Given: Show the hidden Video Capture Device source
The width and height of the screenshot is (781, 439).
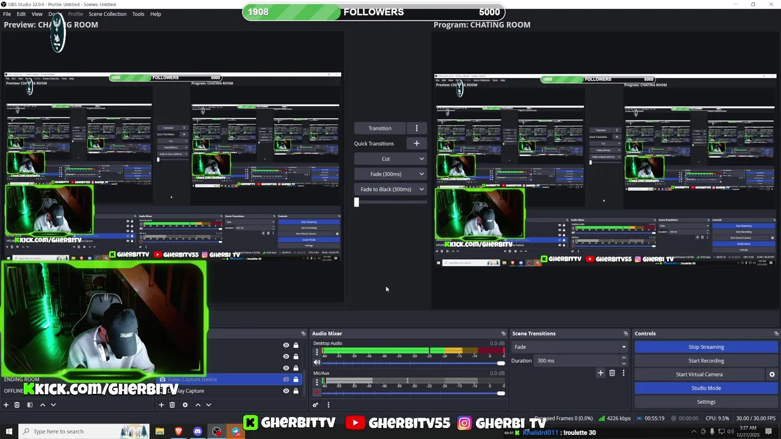Looking at the screenshot, I should (x=286, y=379).
